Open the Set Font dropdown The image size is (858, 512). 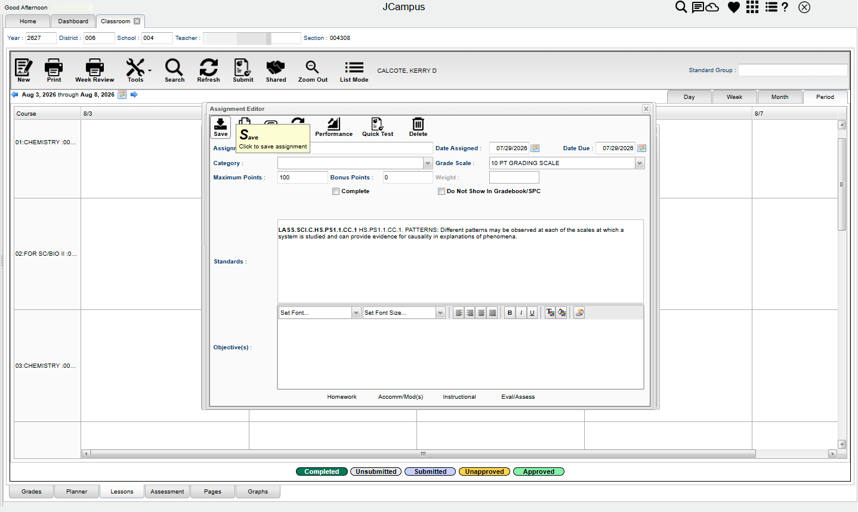(356, 313)
